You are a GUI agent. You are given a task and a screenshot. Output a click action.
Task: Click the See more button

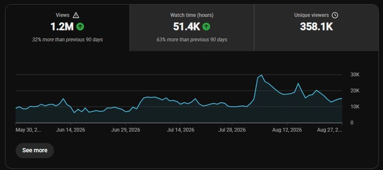(35, 150)
